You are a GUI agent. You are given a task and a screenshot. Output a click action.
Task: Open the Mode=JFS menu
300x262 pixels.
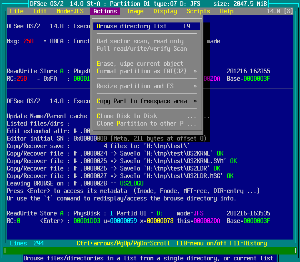pyautogui.click(x=70, y=11)
